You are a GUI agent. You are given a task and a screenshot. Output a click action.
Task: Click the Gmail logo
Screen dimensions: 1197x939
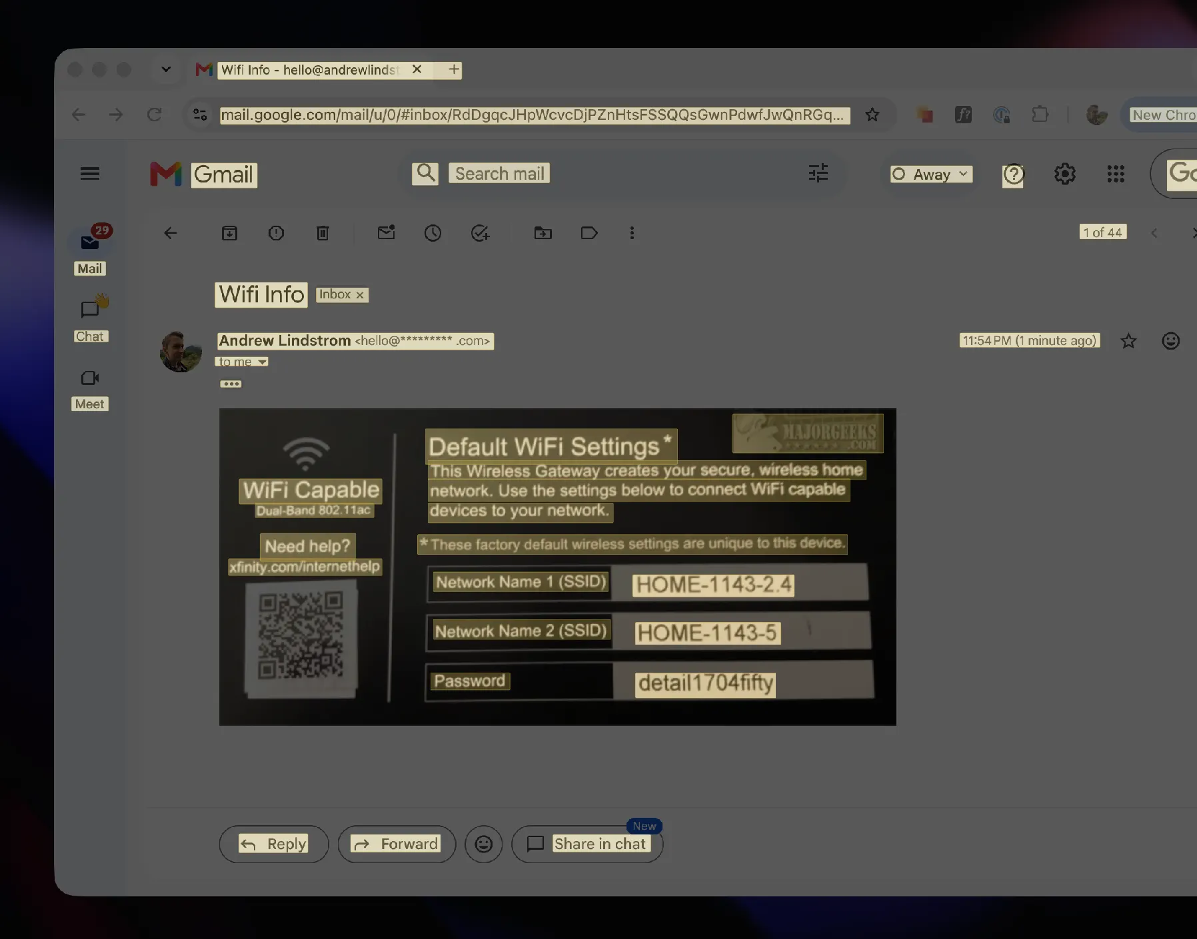point(203,174)
